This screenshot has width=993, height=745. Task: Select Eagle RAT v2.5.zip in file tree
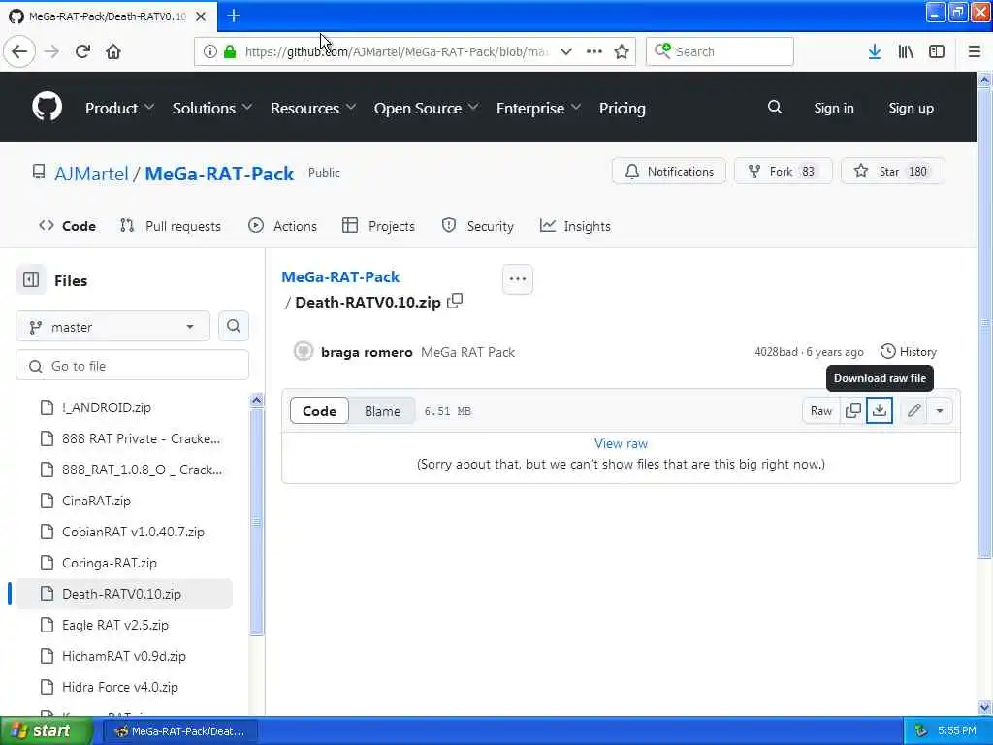115,625
